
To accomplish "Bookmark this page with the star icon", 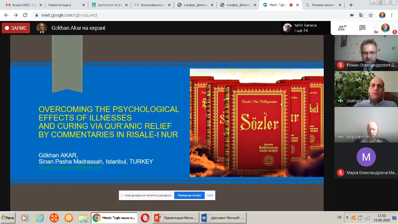I will (x=371, y=15).
